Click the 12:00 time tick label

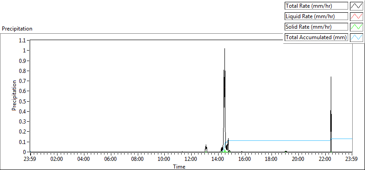tap(191, 160)
